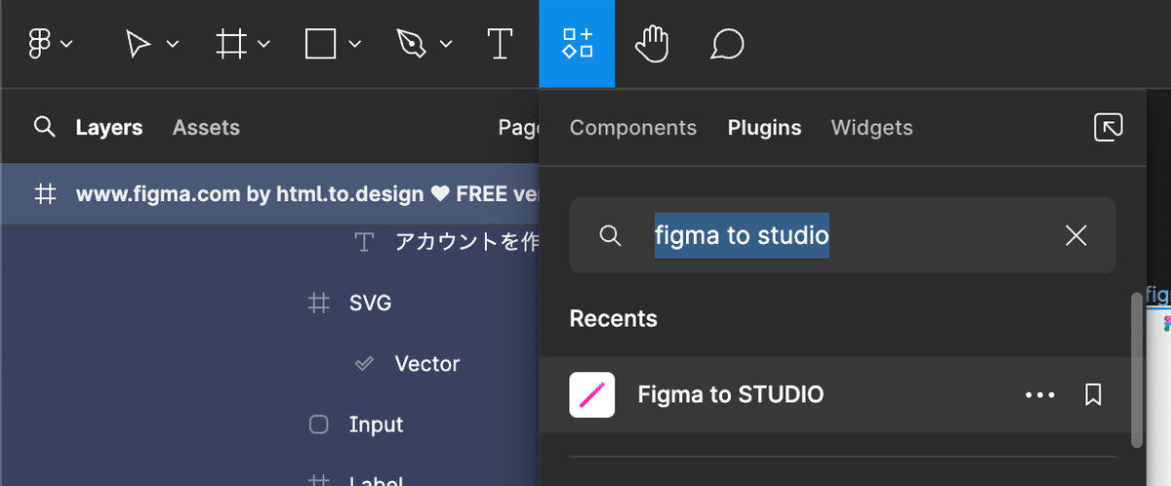Open the Components tab
Viewport: 1171px width, 486px height.
(633, 127)
